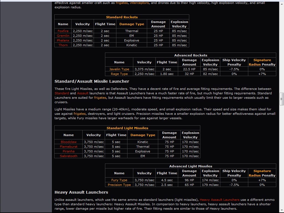The width and height of the screenshot is (284, 213).
Task: Open the Rage Type link
Action: (119, 74)
